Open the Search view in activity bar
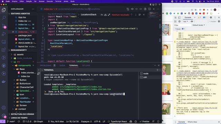 [4, 18]
